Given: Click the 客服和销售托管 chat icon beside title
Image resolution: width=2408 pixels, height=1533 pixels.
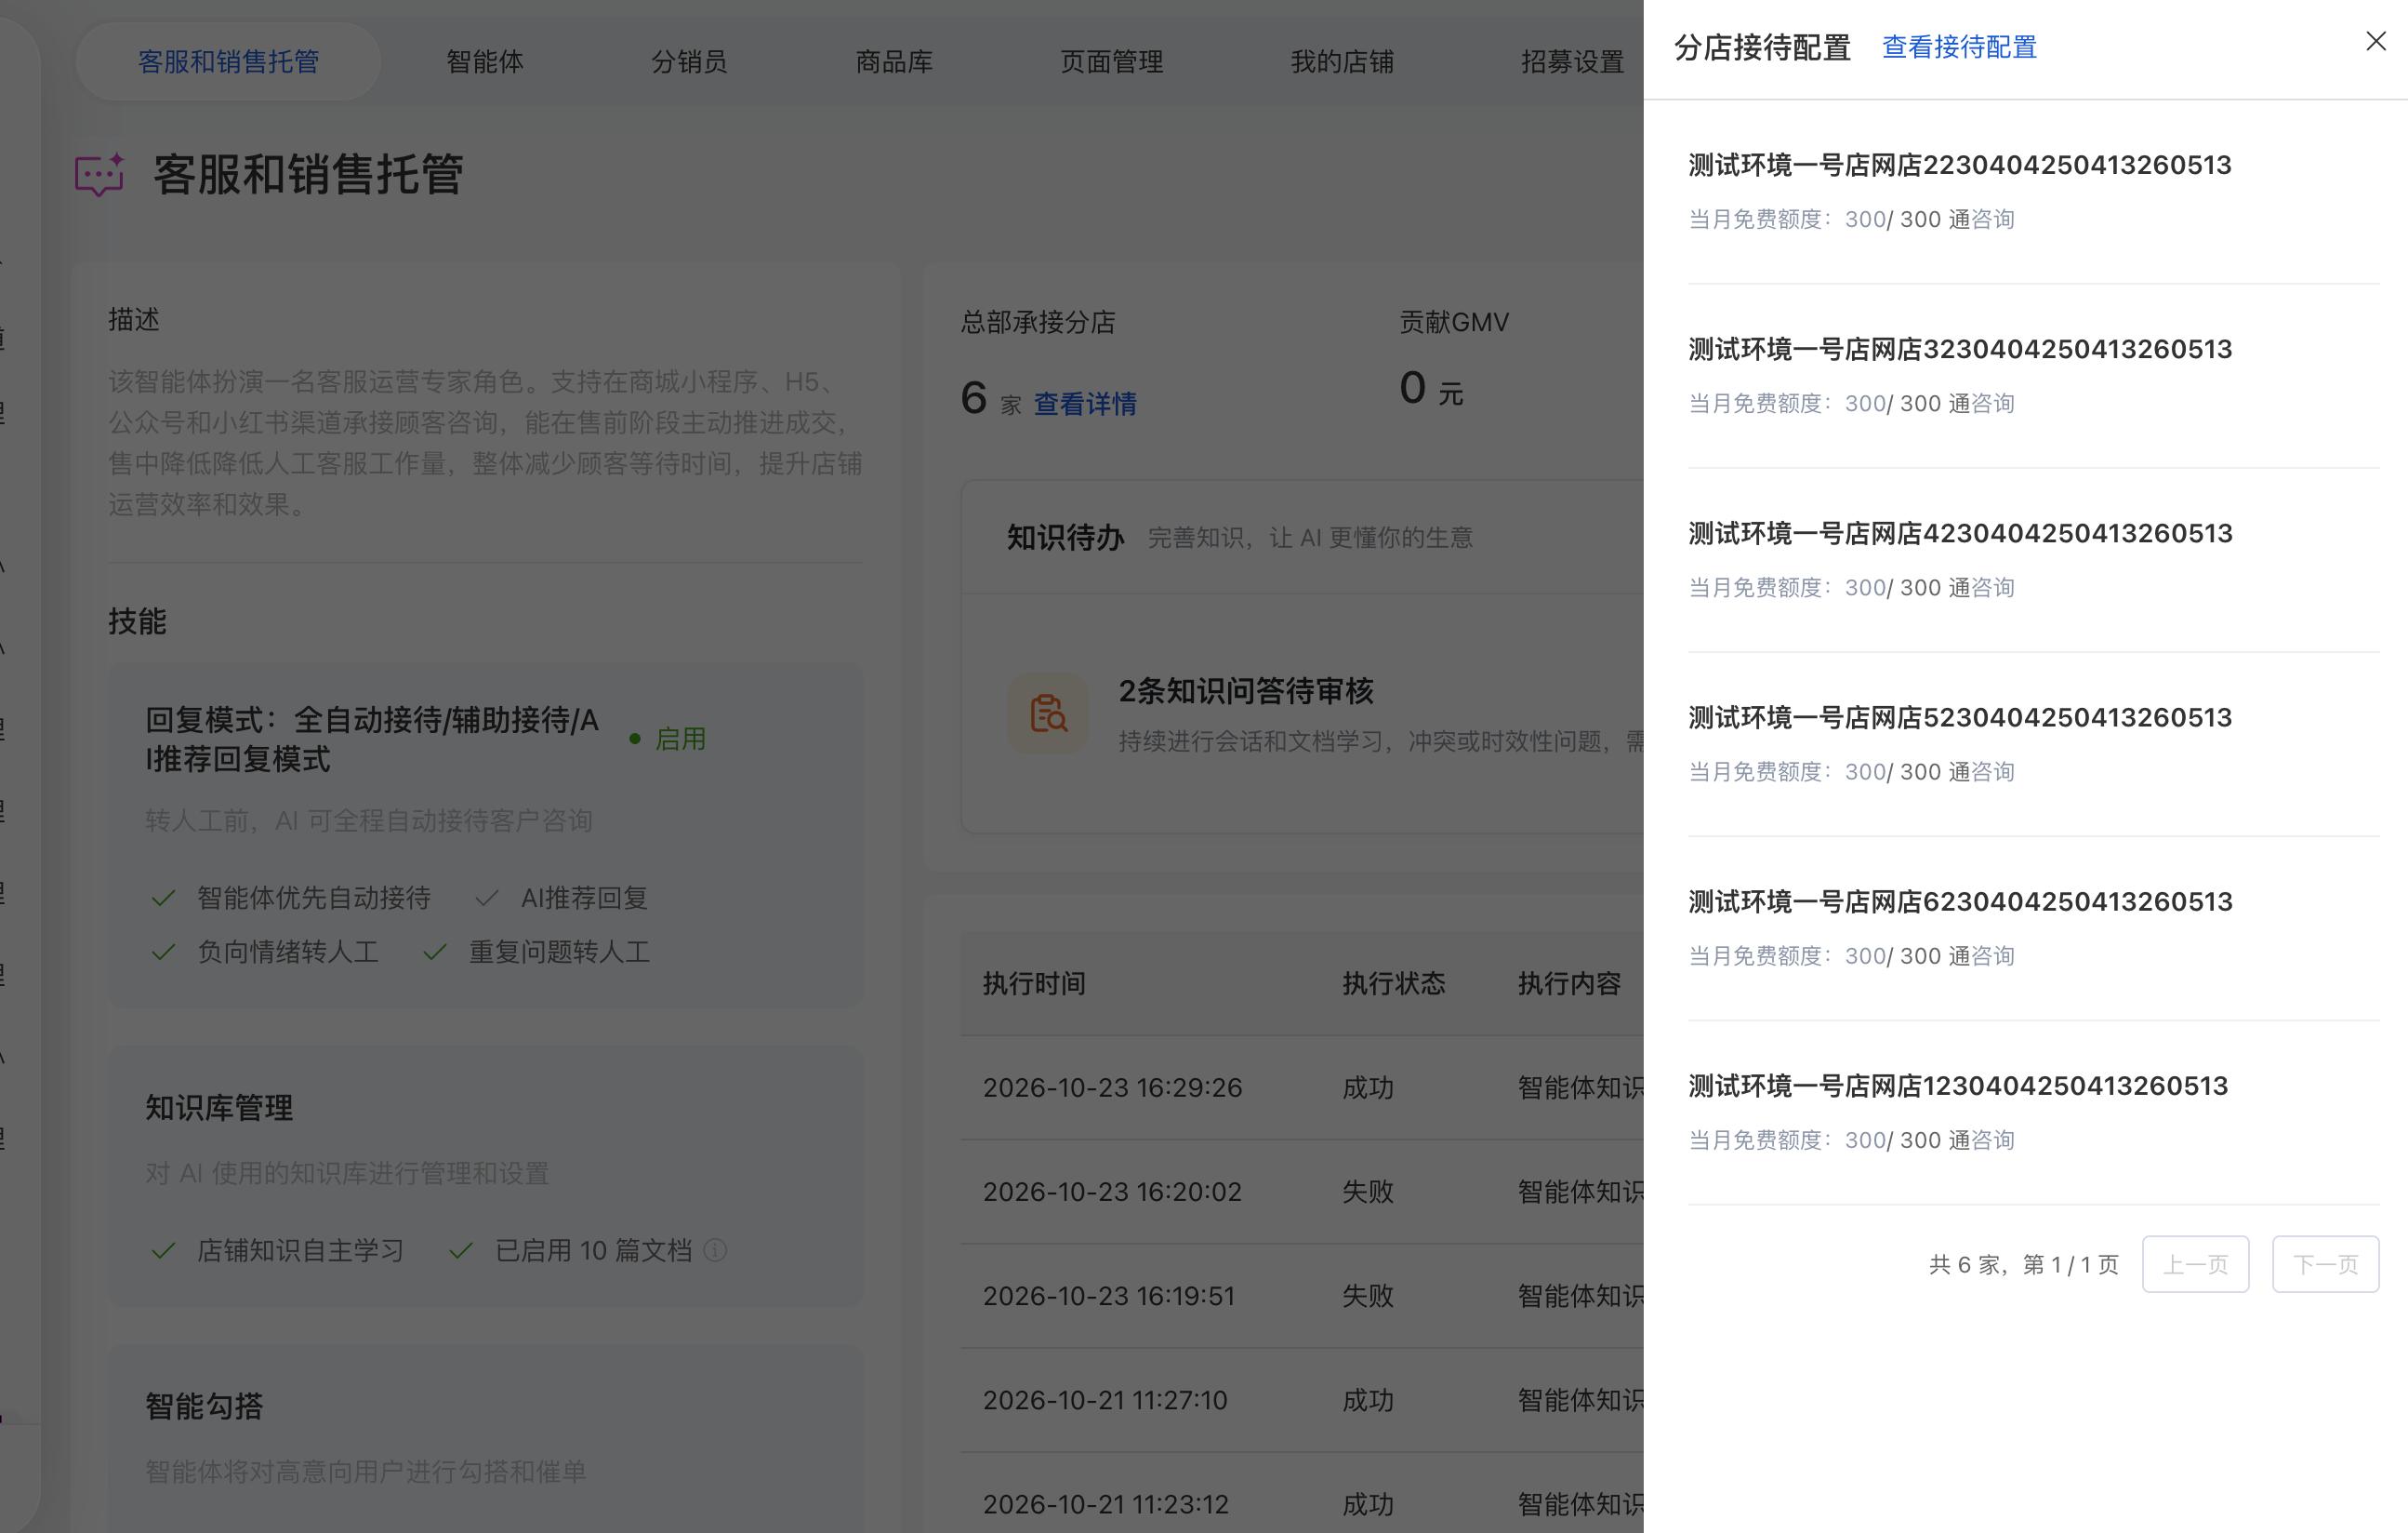Looking at the screenshot, I should [x=100, y=175].
